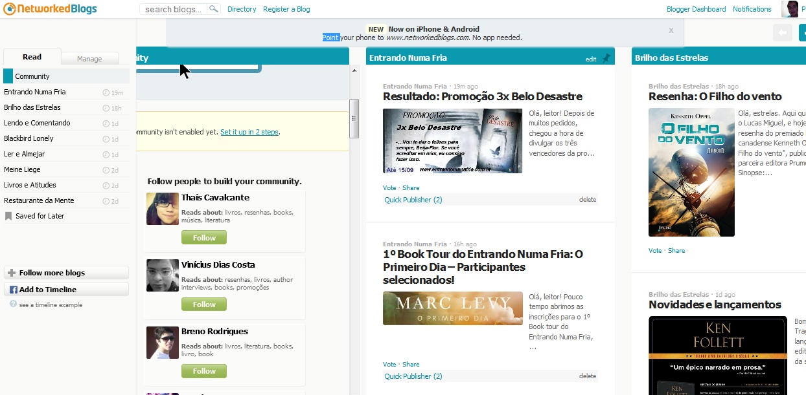This screenshot has width=806, height=395.
Task: Delete the 1º Book Tour post
Action: [588, 376]
